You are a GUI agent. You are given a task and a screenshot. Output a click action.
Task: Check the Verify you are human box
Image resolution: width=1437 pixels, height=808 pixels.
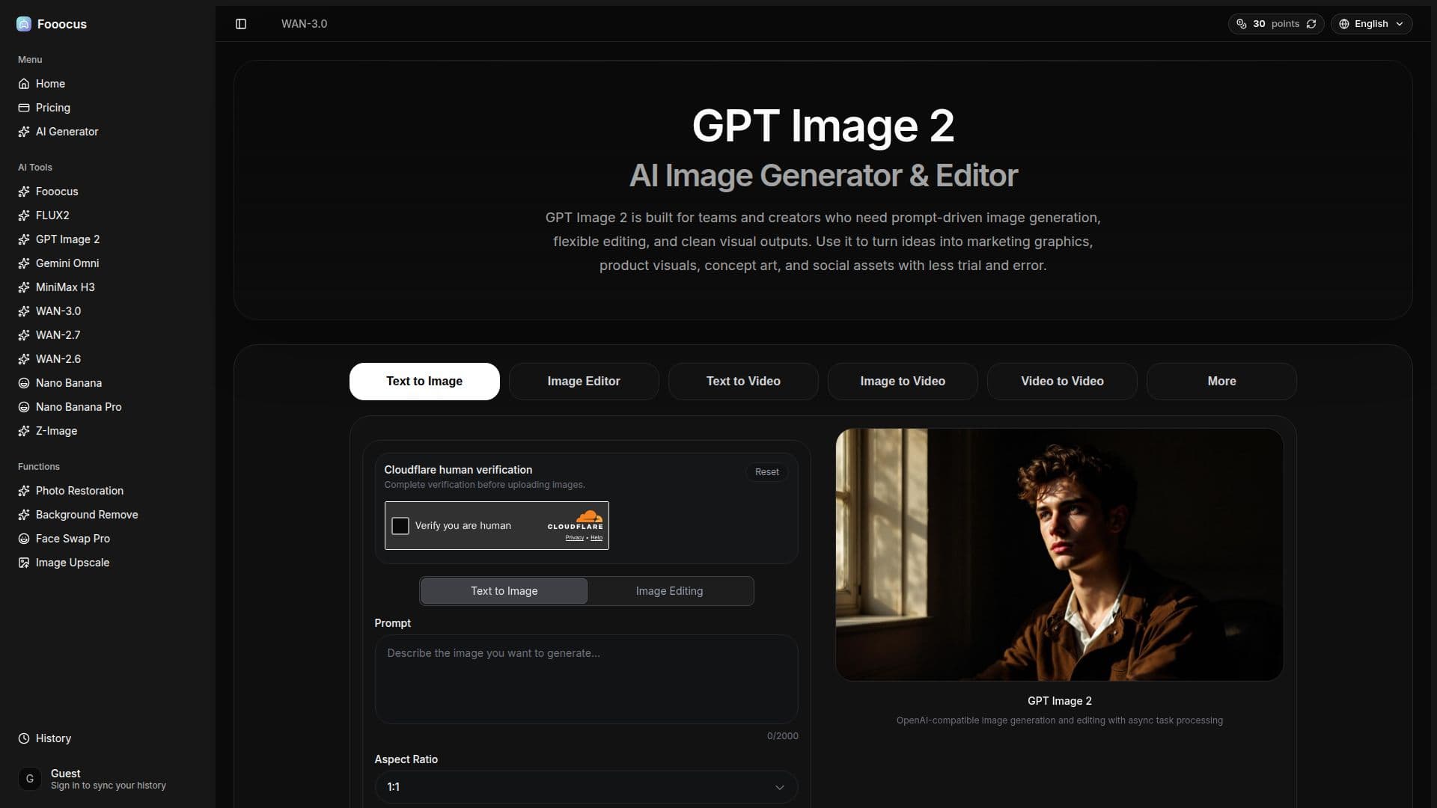click(400, 526)
